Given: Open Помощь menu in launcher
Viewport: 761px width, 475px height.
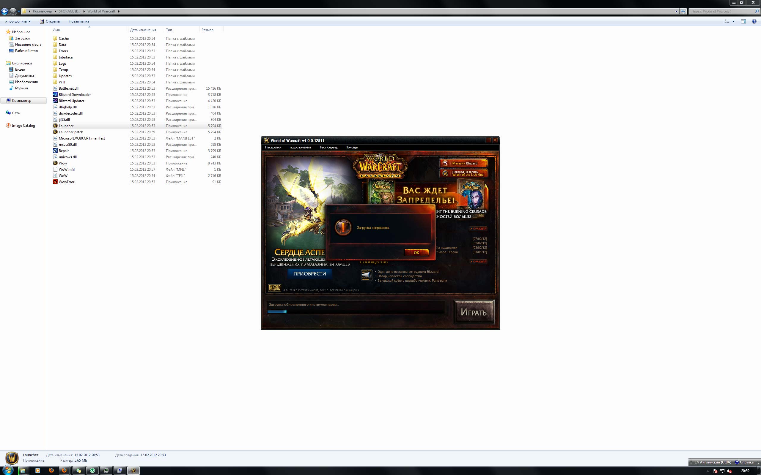Looking at the screenshot, I should coord(352,147).
